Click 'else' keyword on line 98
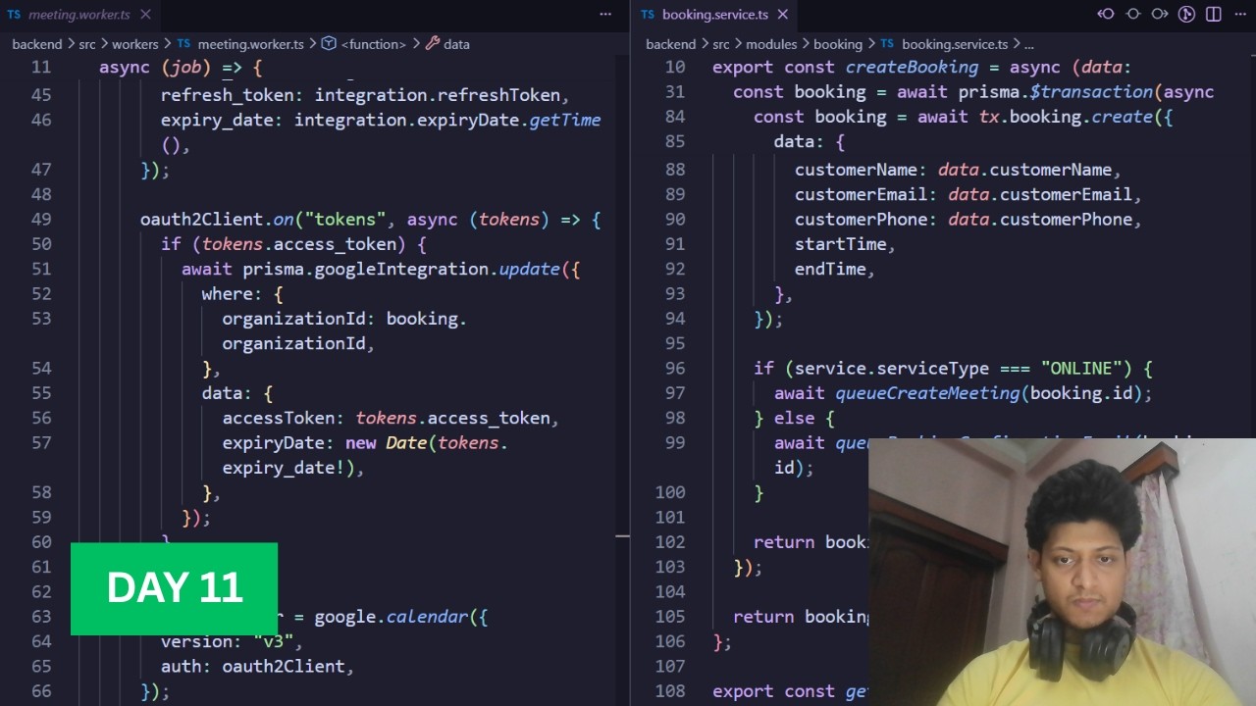Image resolution: width=1256 pixels, height=706 pixels. 794,418
